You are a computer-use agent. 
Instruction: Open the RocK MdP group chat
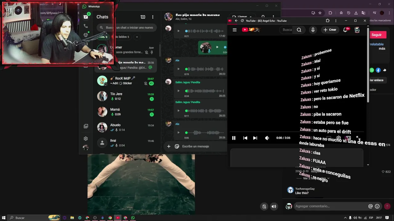tap(126, 81)
